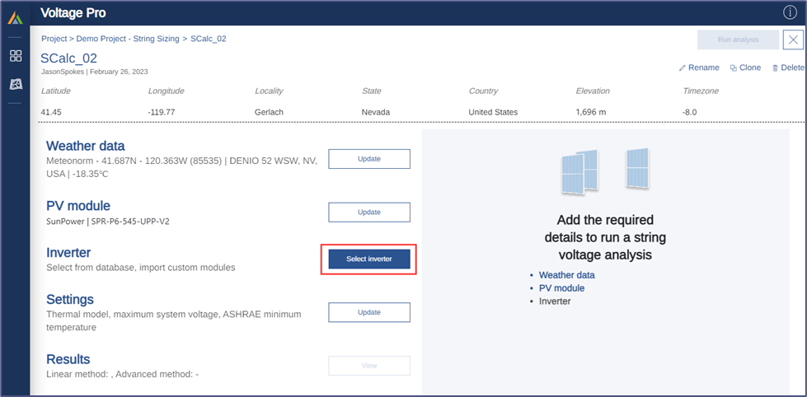This screenshot has width=807, height=397.
Task: Click the Weather data section heading
Action: coord(86,146)
